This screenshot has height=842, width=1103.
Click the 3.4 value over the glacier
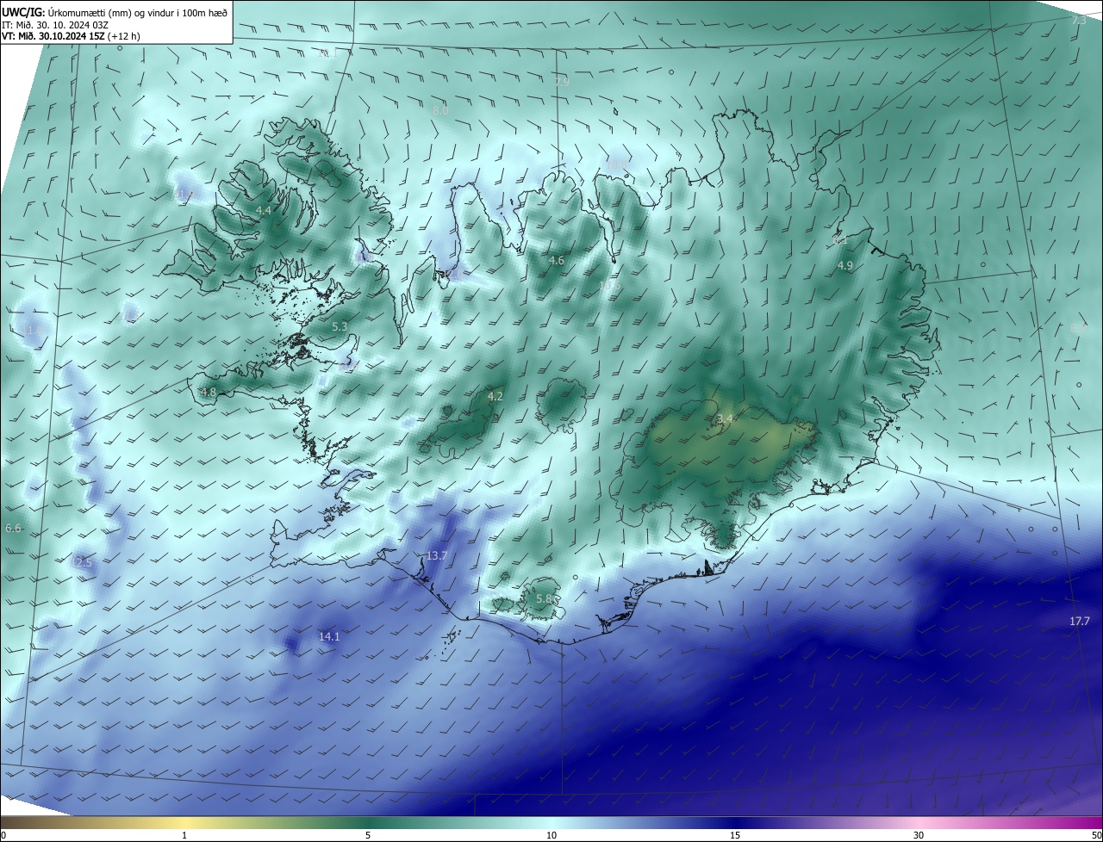point(726,419)
